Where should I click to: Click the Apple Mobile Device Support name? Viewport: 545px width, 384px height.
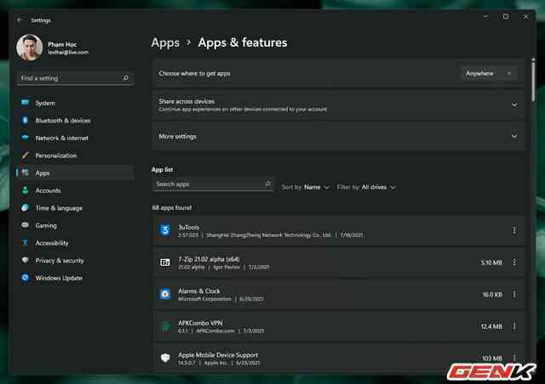(218, 355)
